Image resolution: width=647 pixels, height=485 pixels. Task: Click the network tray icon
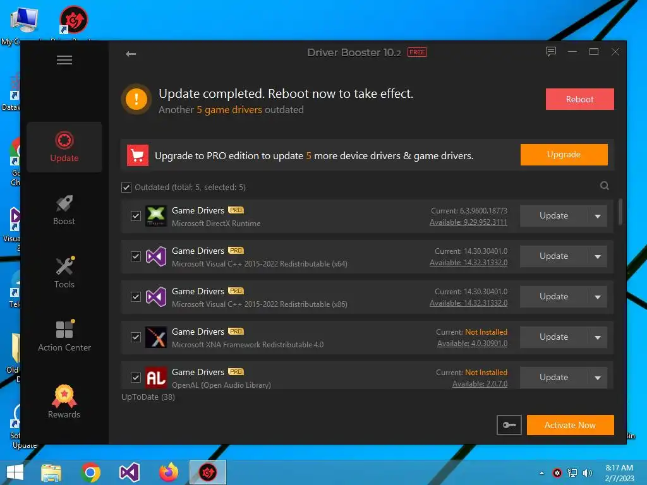point(572,472)
